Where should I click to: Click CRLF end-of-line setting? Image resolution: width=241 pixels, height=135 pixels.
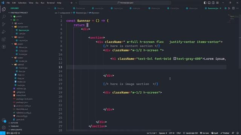click(178, 133)
